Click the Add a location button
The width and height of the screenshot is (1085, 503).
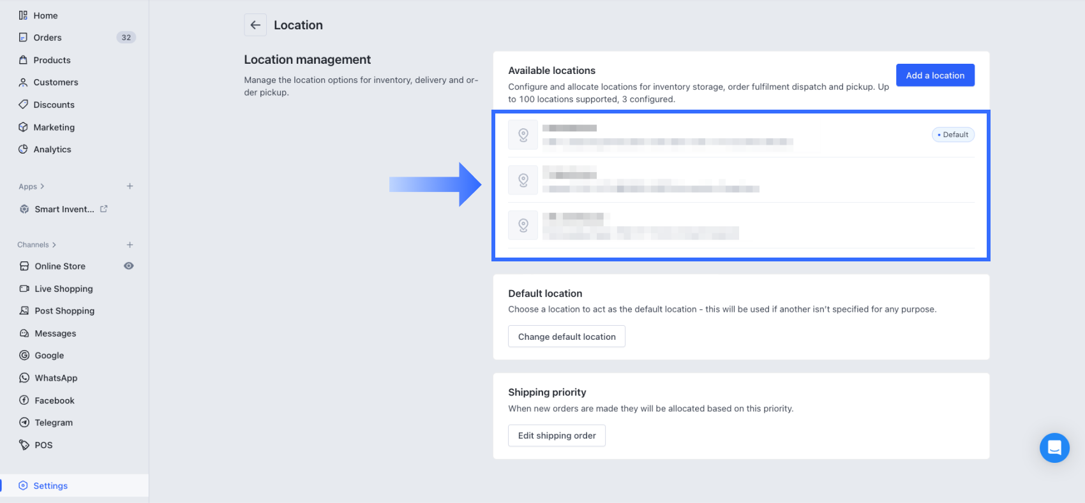pos(935,75)
